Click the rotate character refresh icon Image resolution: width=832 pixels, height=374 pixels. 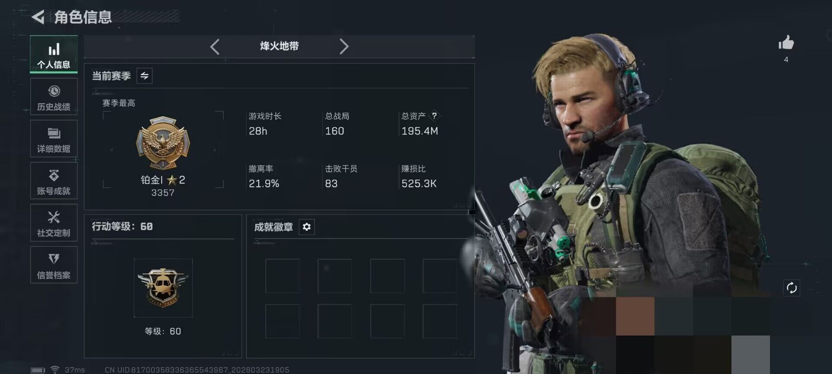tap(792, 288)
